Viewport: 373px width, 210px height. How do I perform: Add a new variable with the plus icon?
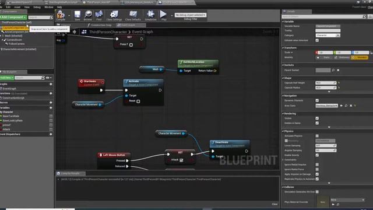(51, 107)
